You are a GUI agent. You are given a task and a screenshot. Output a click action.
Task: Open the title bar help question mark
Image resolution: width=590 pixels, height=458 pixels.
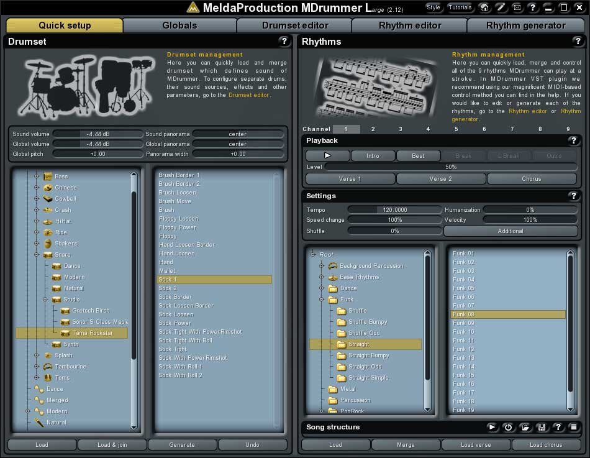(x=532, y=7)
